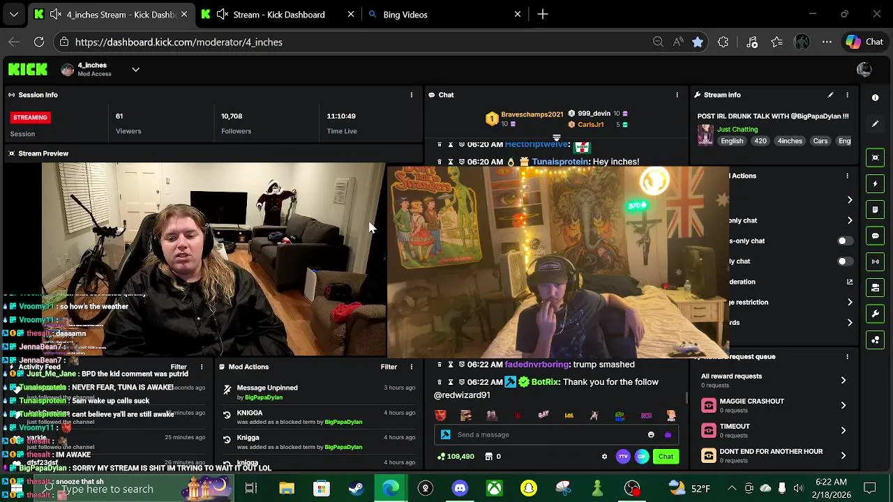Click the wrench icon in right sidebar
Image resolution: width=893 pixels, height=502 pixels.
[876, 314]
